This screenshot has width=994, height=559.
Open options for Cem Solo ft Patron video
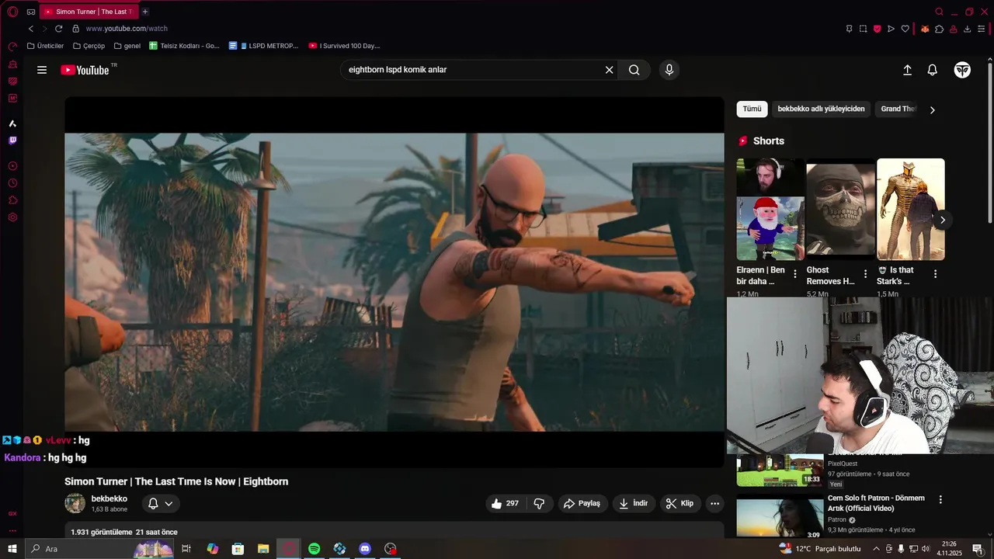pyautogui.click(x=940, y=499)
